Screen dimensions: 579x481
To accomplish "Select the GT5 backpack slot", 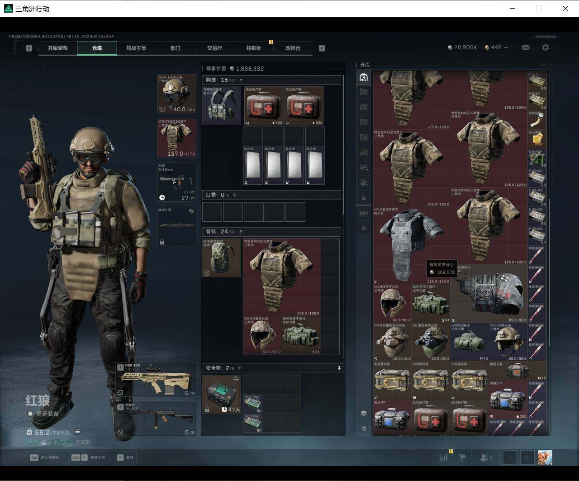I will [222, 258].
